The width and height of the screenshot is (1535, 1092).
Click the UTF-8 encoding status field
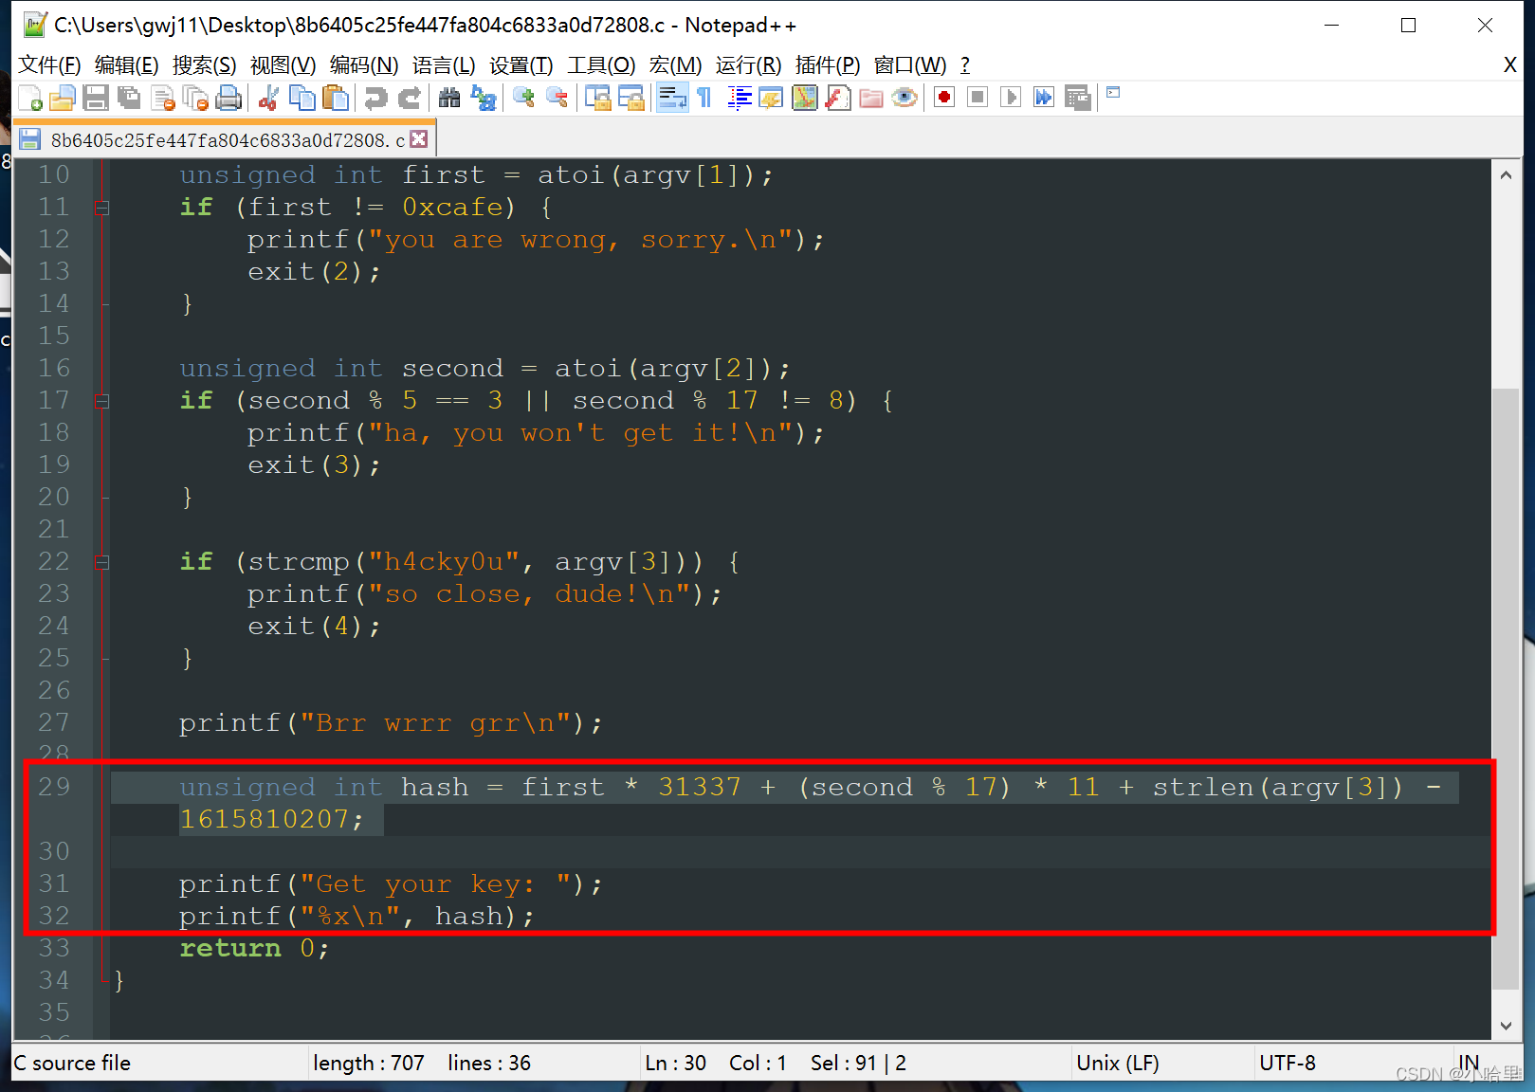click(x=1287, y=1063)
